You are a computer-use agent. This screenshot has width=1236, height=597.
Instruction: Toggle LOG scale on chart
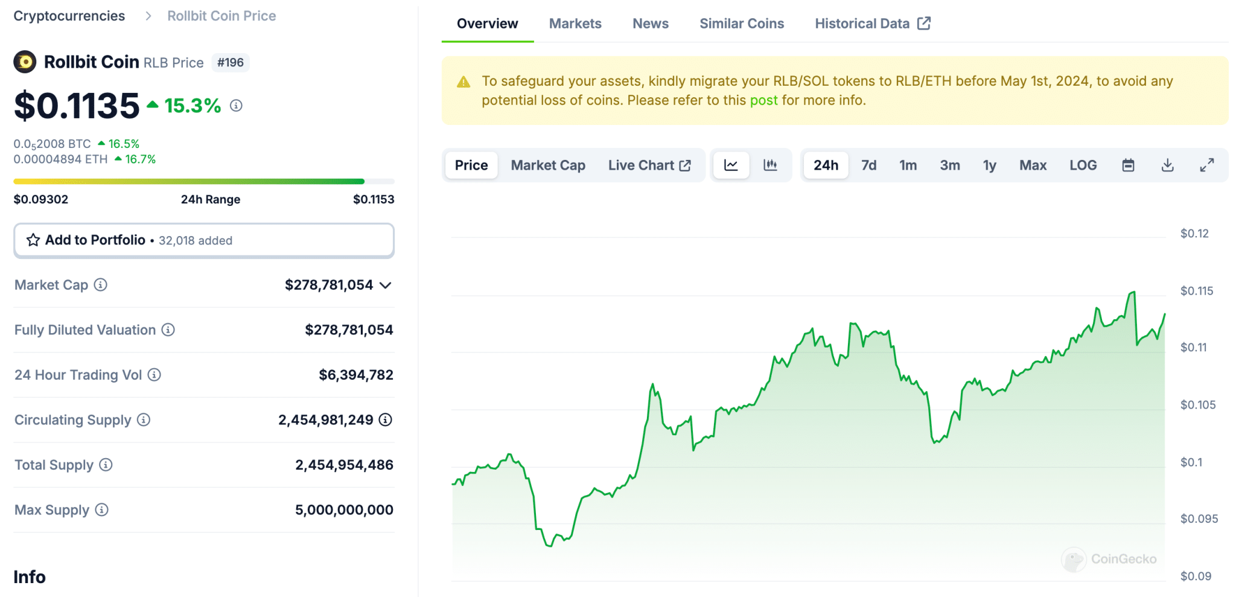click(x=1083, y=165)
